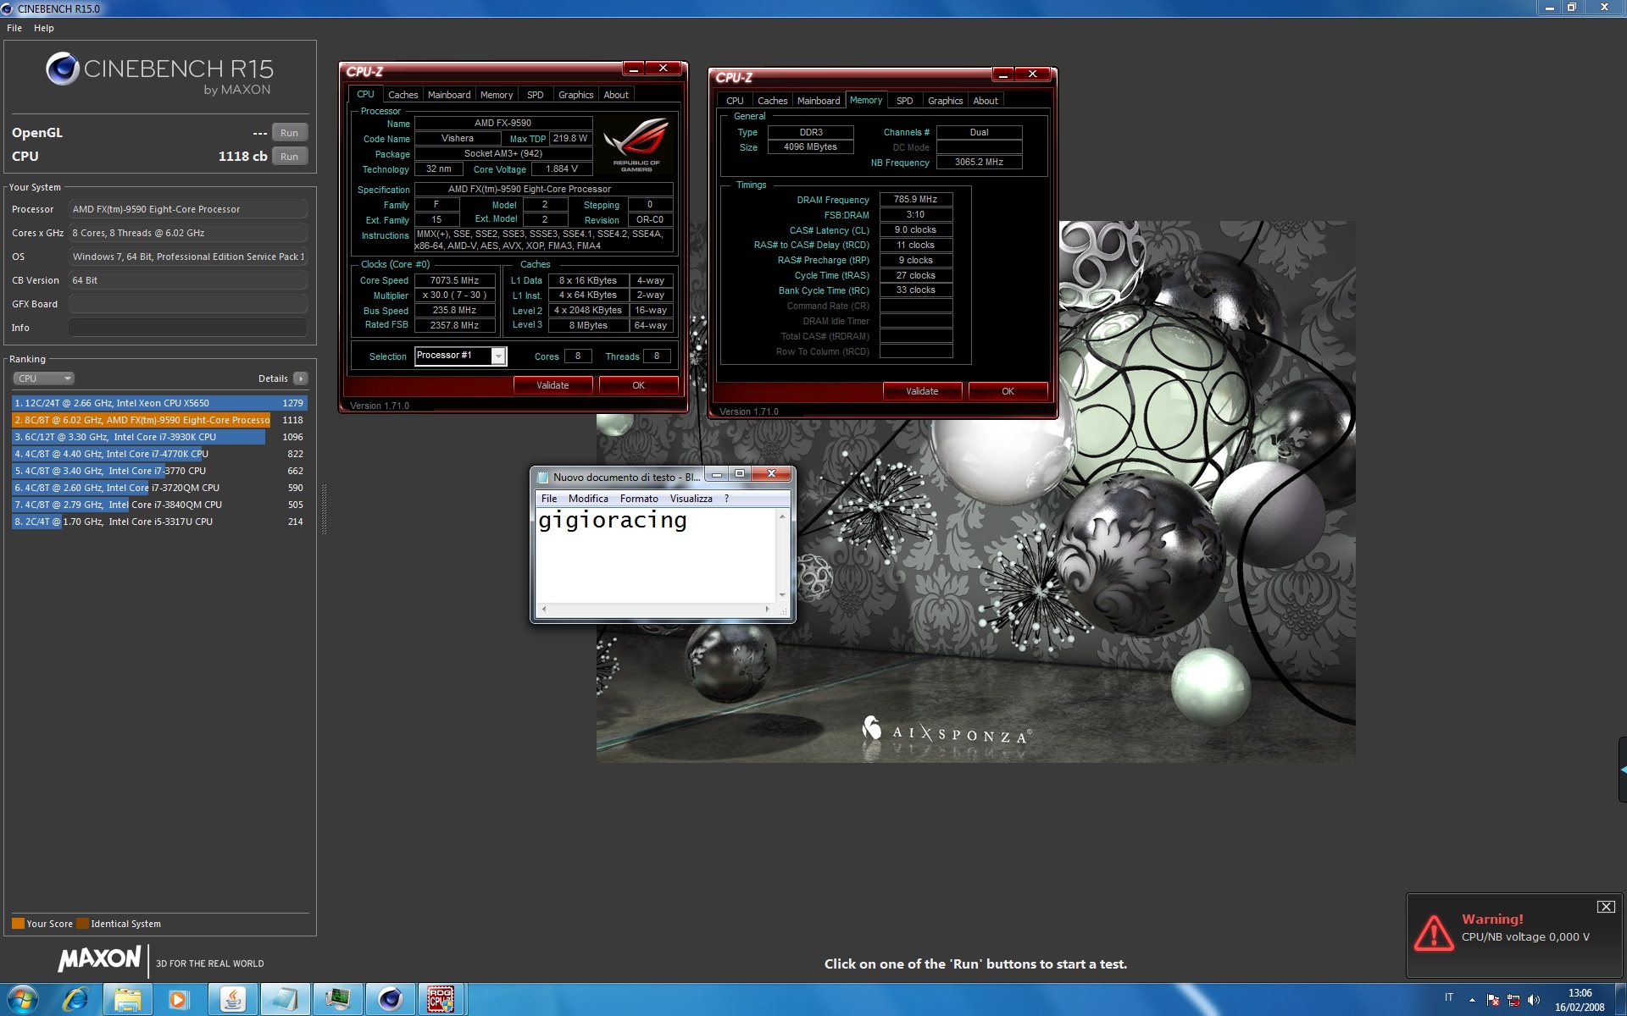This screenshot has width=1627, height=1016.
Task: Select Intel Xeon X5650 ranking row
Action: tap(159, 403)
